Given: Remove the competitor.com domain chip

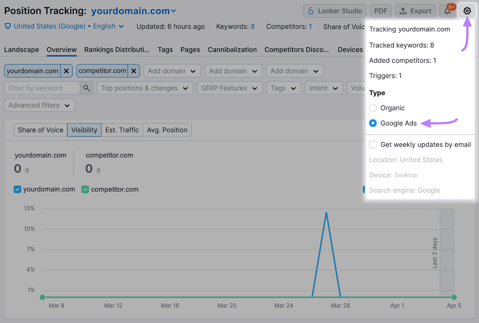Looking at the screenshot, I should (x=134, y=71).
